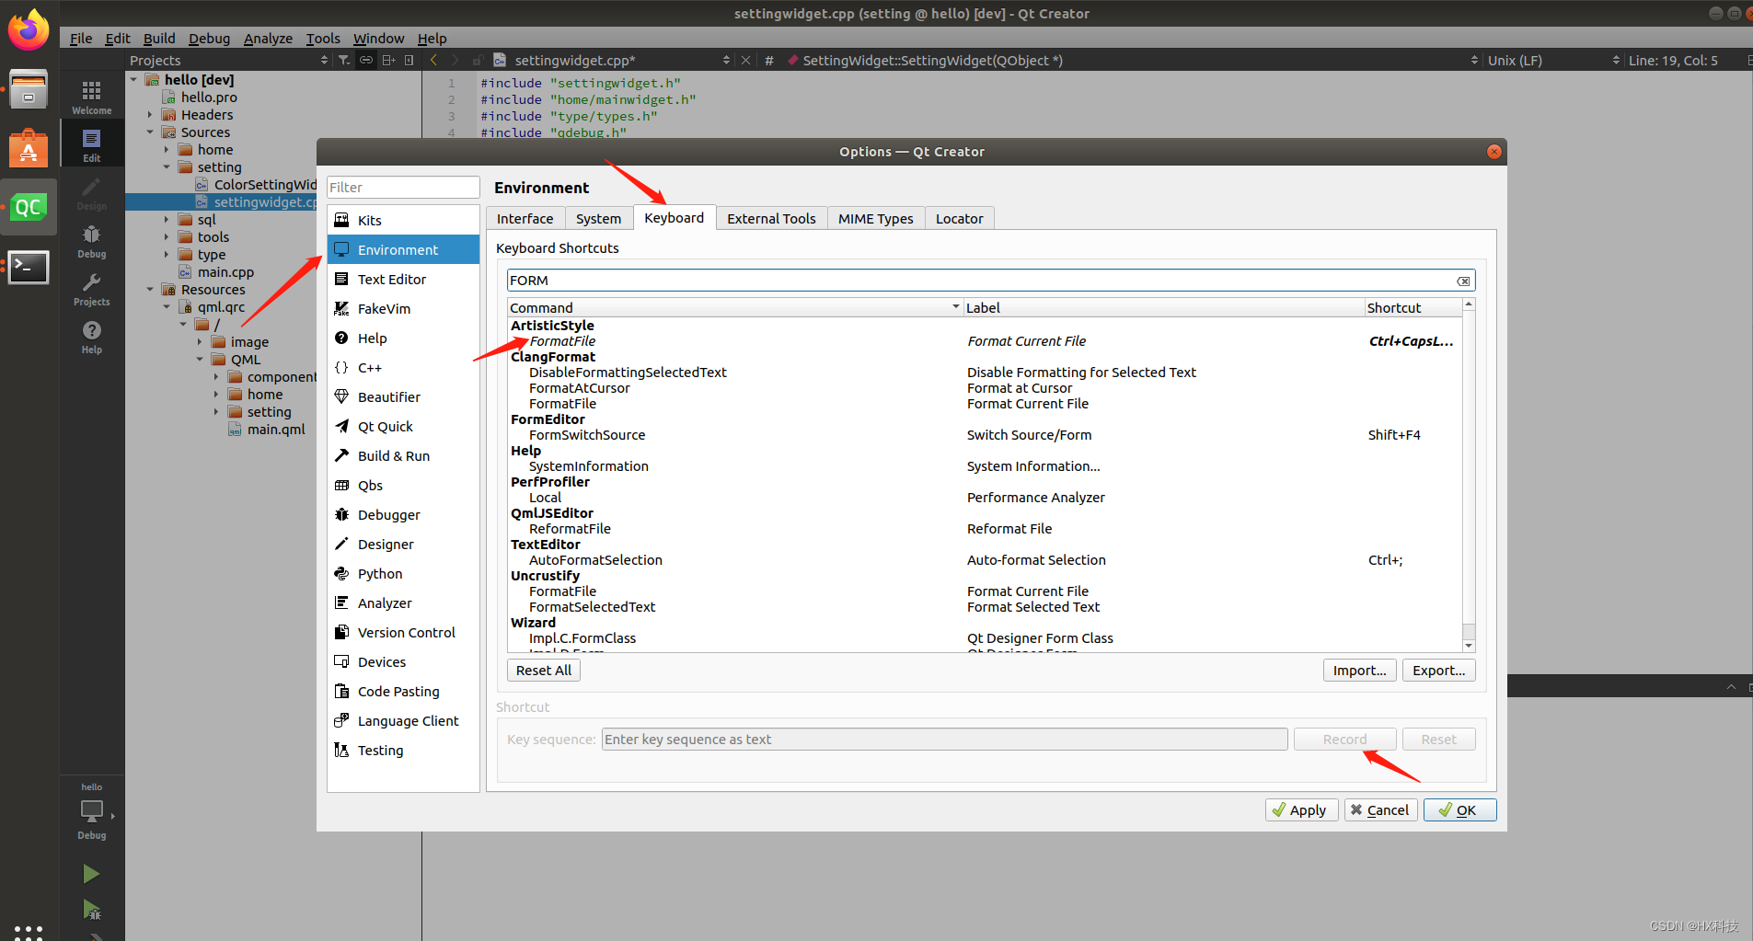
Task: Select the Language Client options category
Action: pos(403,720)
